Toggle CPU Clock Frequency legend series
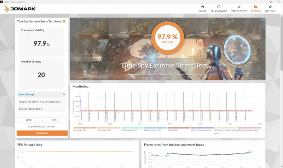 tap(202, 130)
